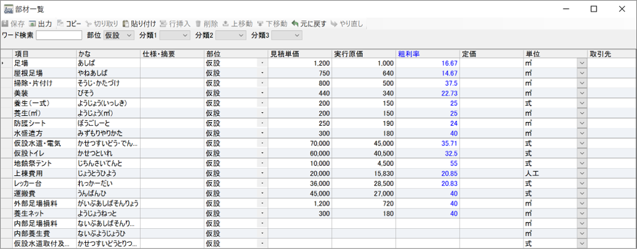Click the 上移動 (Move up) icon
The height and width of the screenshot is (249, 637).
coord(226,23)
